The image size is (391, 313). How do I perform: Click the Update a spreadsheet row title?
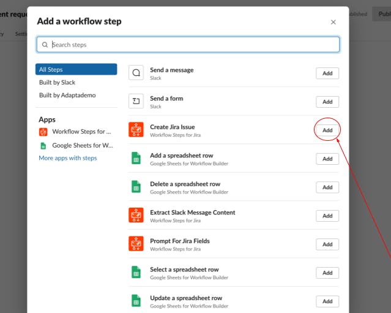[x=186, y=298]
